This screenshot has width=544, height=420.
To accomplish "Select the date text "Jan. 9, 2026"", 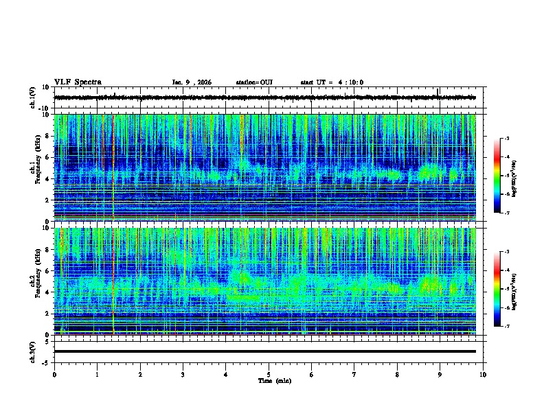I will [x=192, y=82].
